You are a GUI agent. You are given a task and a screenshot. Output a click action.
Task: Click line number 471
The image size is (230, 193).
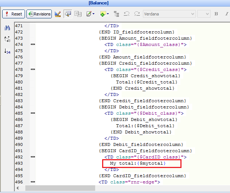tap(19, 26)
